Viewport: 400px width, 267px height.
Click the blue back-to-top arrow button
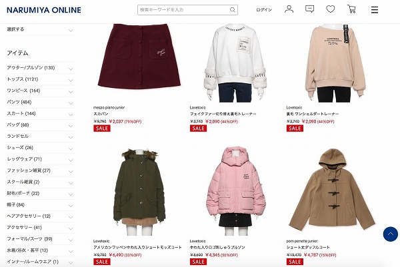click(390, 234)
